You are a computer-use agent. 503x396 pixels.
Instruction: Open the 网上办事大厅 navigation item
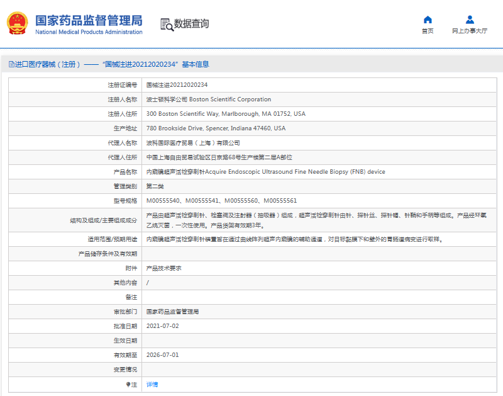coord(468,29)
